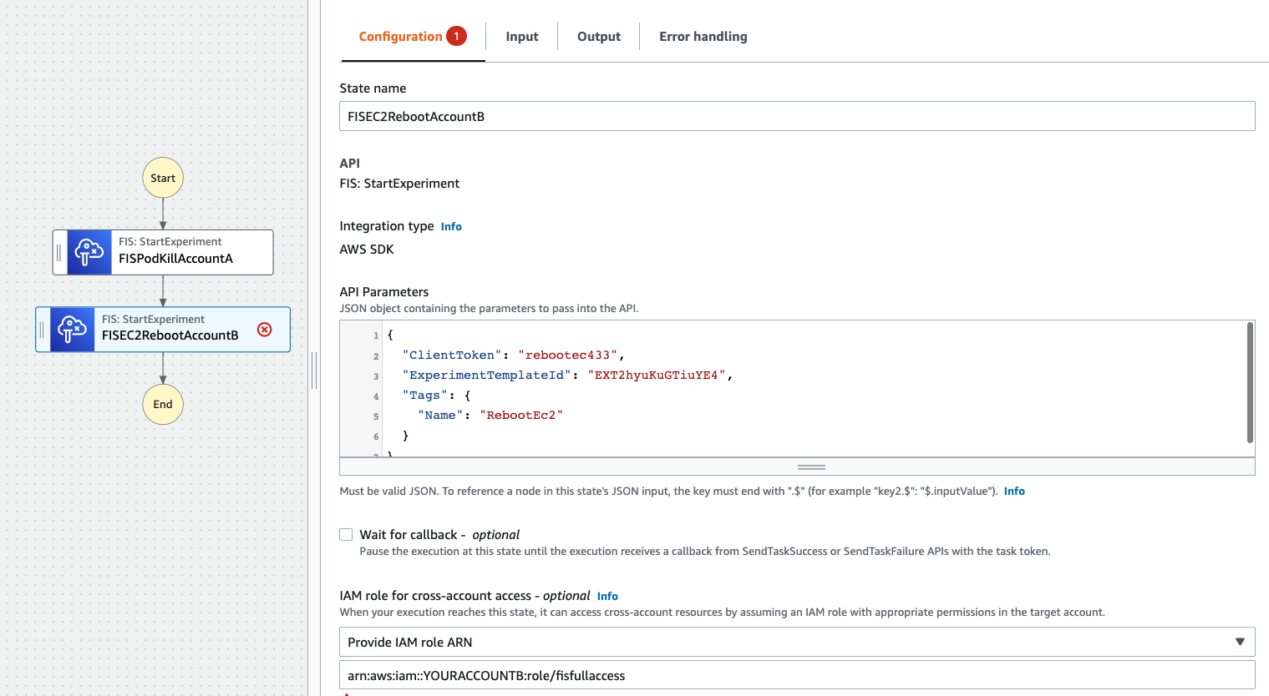Viewport: 1269px width, 696px height.
Task: Select the Start node in workflow
Action: coord(163,178)
